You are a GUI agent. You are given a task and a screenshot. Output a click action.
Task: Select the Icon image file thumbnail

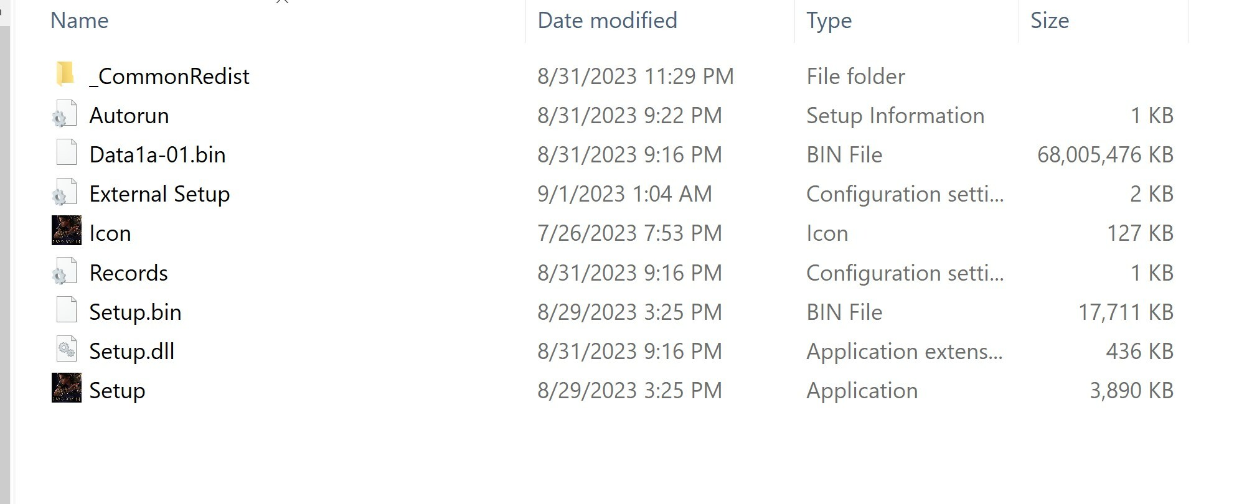pyautogui.click(x=66, y=231)
